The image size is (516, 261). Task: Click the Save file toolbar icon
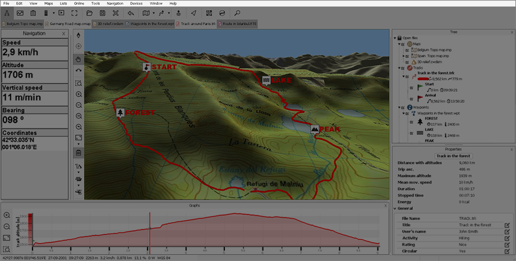click(102, 12)
